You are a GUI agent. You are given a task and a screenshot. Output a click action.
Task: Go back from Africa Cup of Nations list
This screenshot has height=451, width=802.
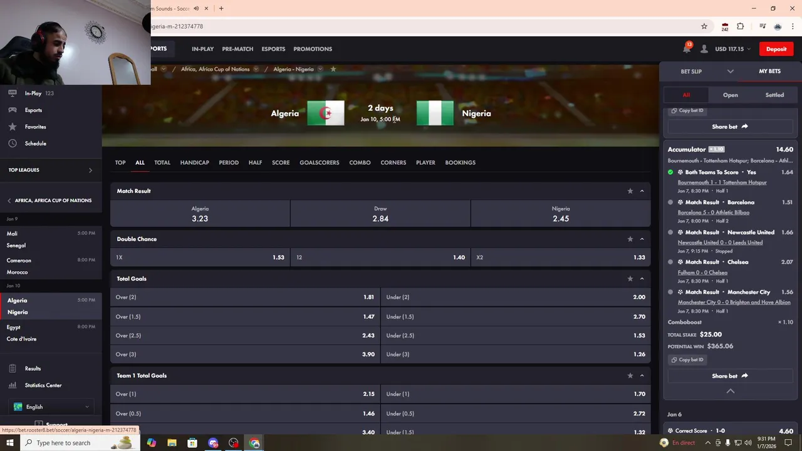click(x=9, y=200)
